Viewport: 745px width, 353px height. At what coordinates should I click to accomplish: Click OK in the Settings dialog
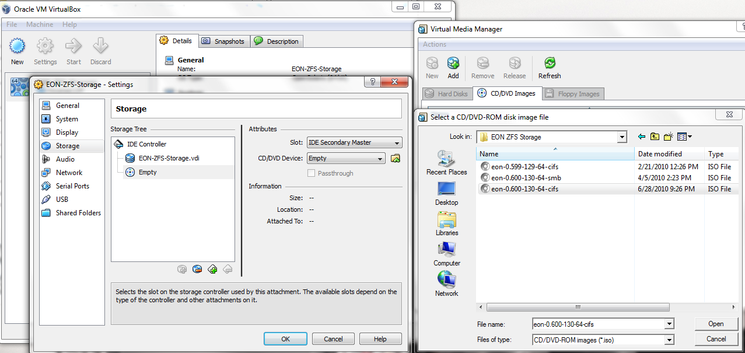pos(285,339)
